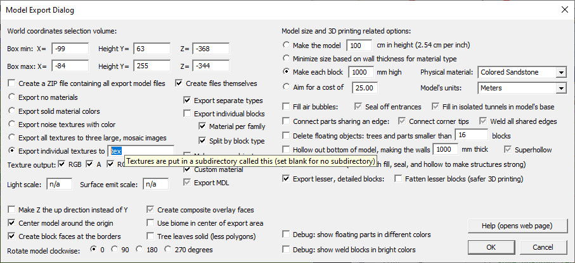Click Box max X field
The image size is (575, 263).
70,66
